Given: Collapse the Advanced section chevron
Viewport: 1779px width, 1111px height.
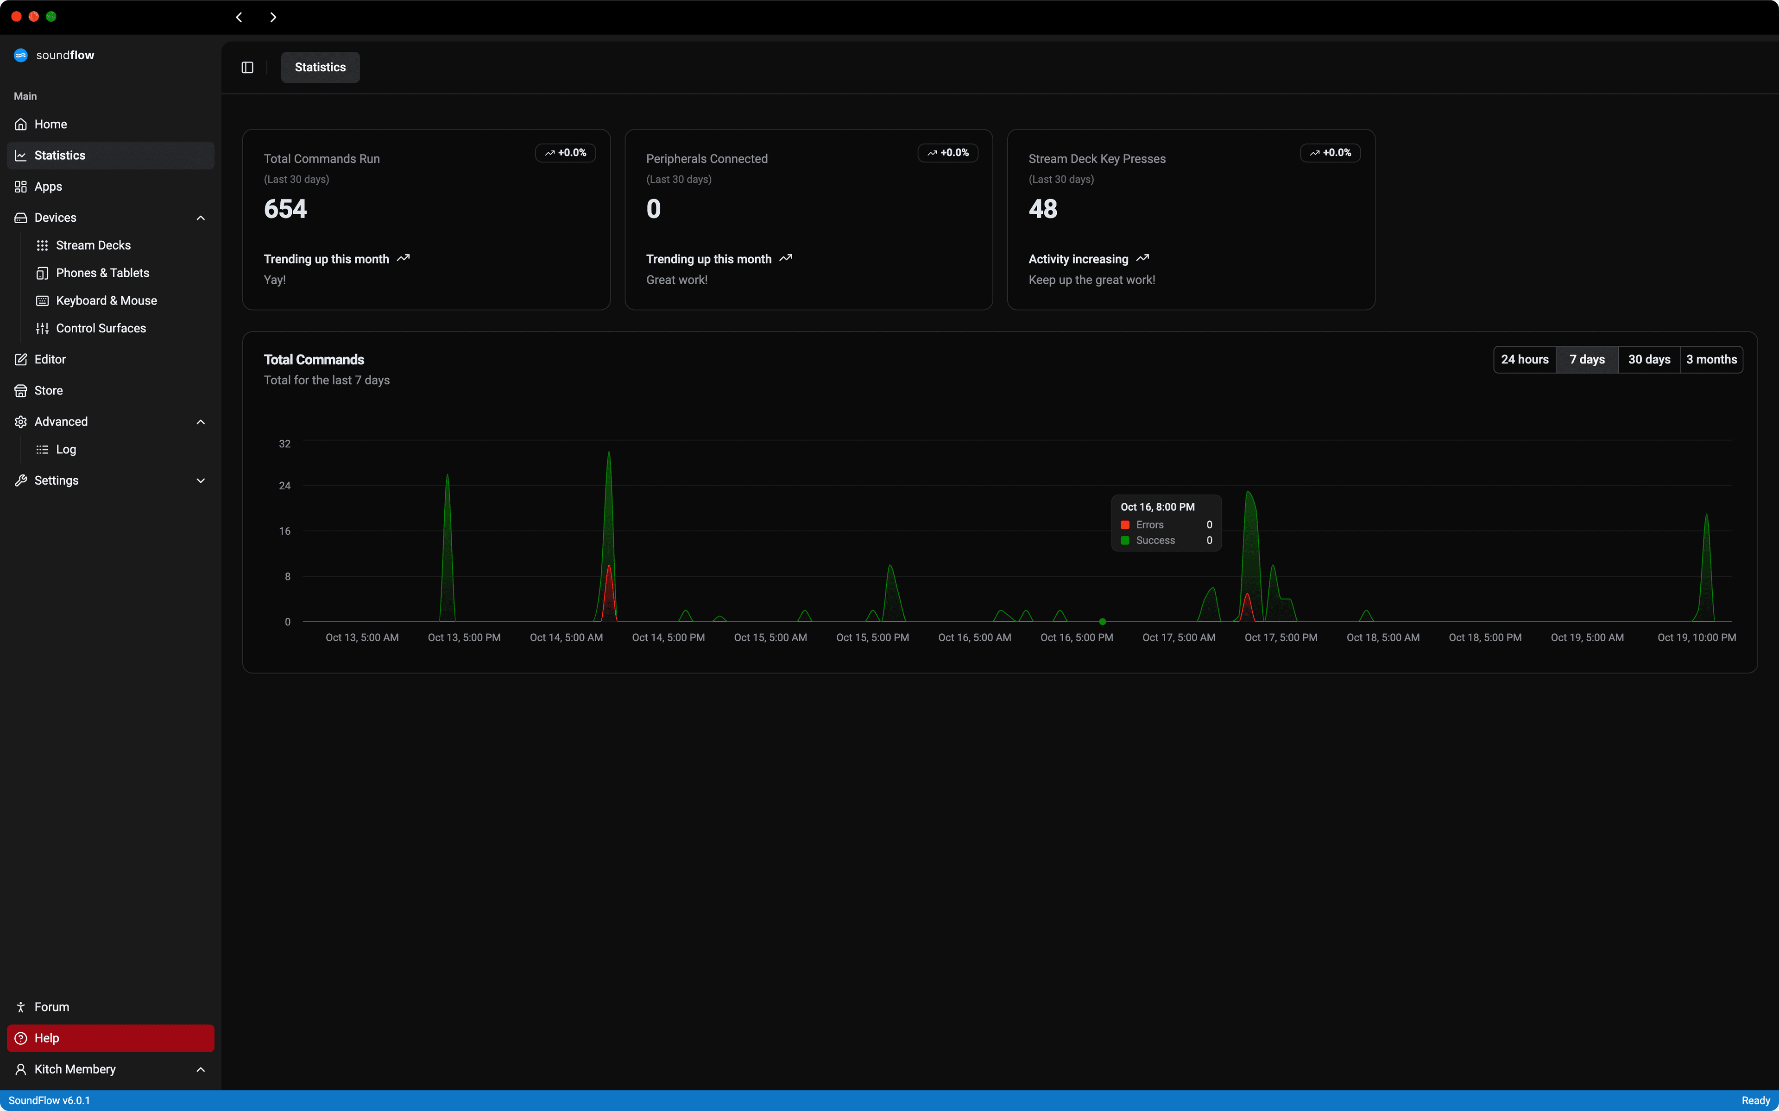Looking at the screenshot, I should 201,422.
